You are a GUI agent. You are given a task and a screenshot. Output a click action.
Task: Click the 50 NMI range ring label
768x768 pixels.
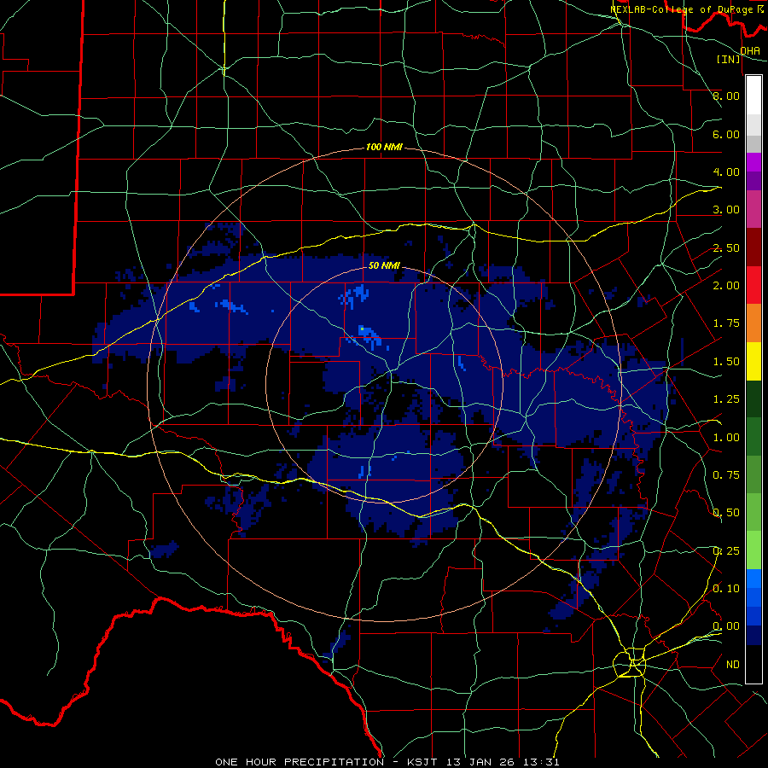pyautogui.click(x=384, y=266)
